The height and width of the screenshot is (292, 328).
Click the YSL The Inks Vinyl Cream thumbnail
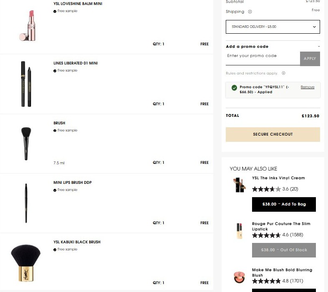(x=240, y=185)
